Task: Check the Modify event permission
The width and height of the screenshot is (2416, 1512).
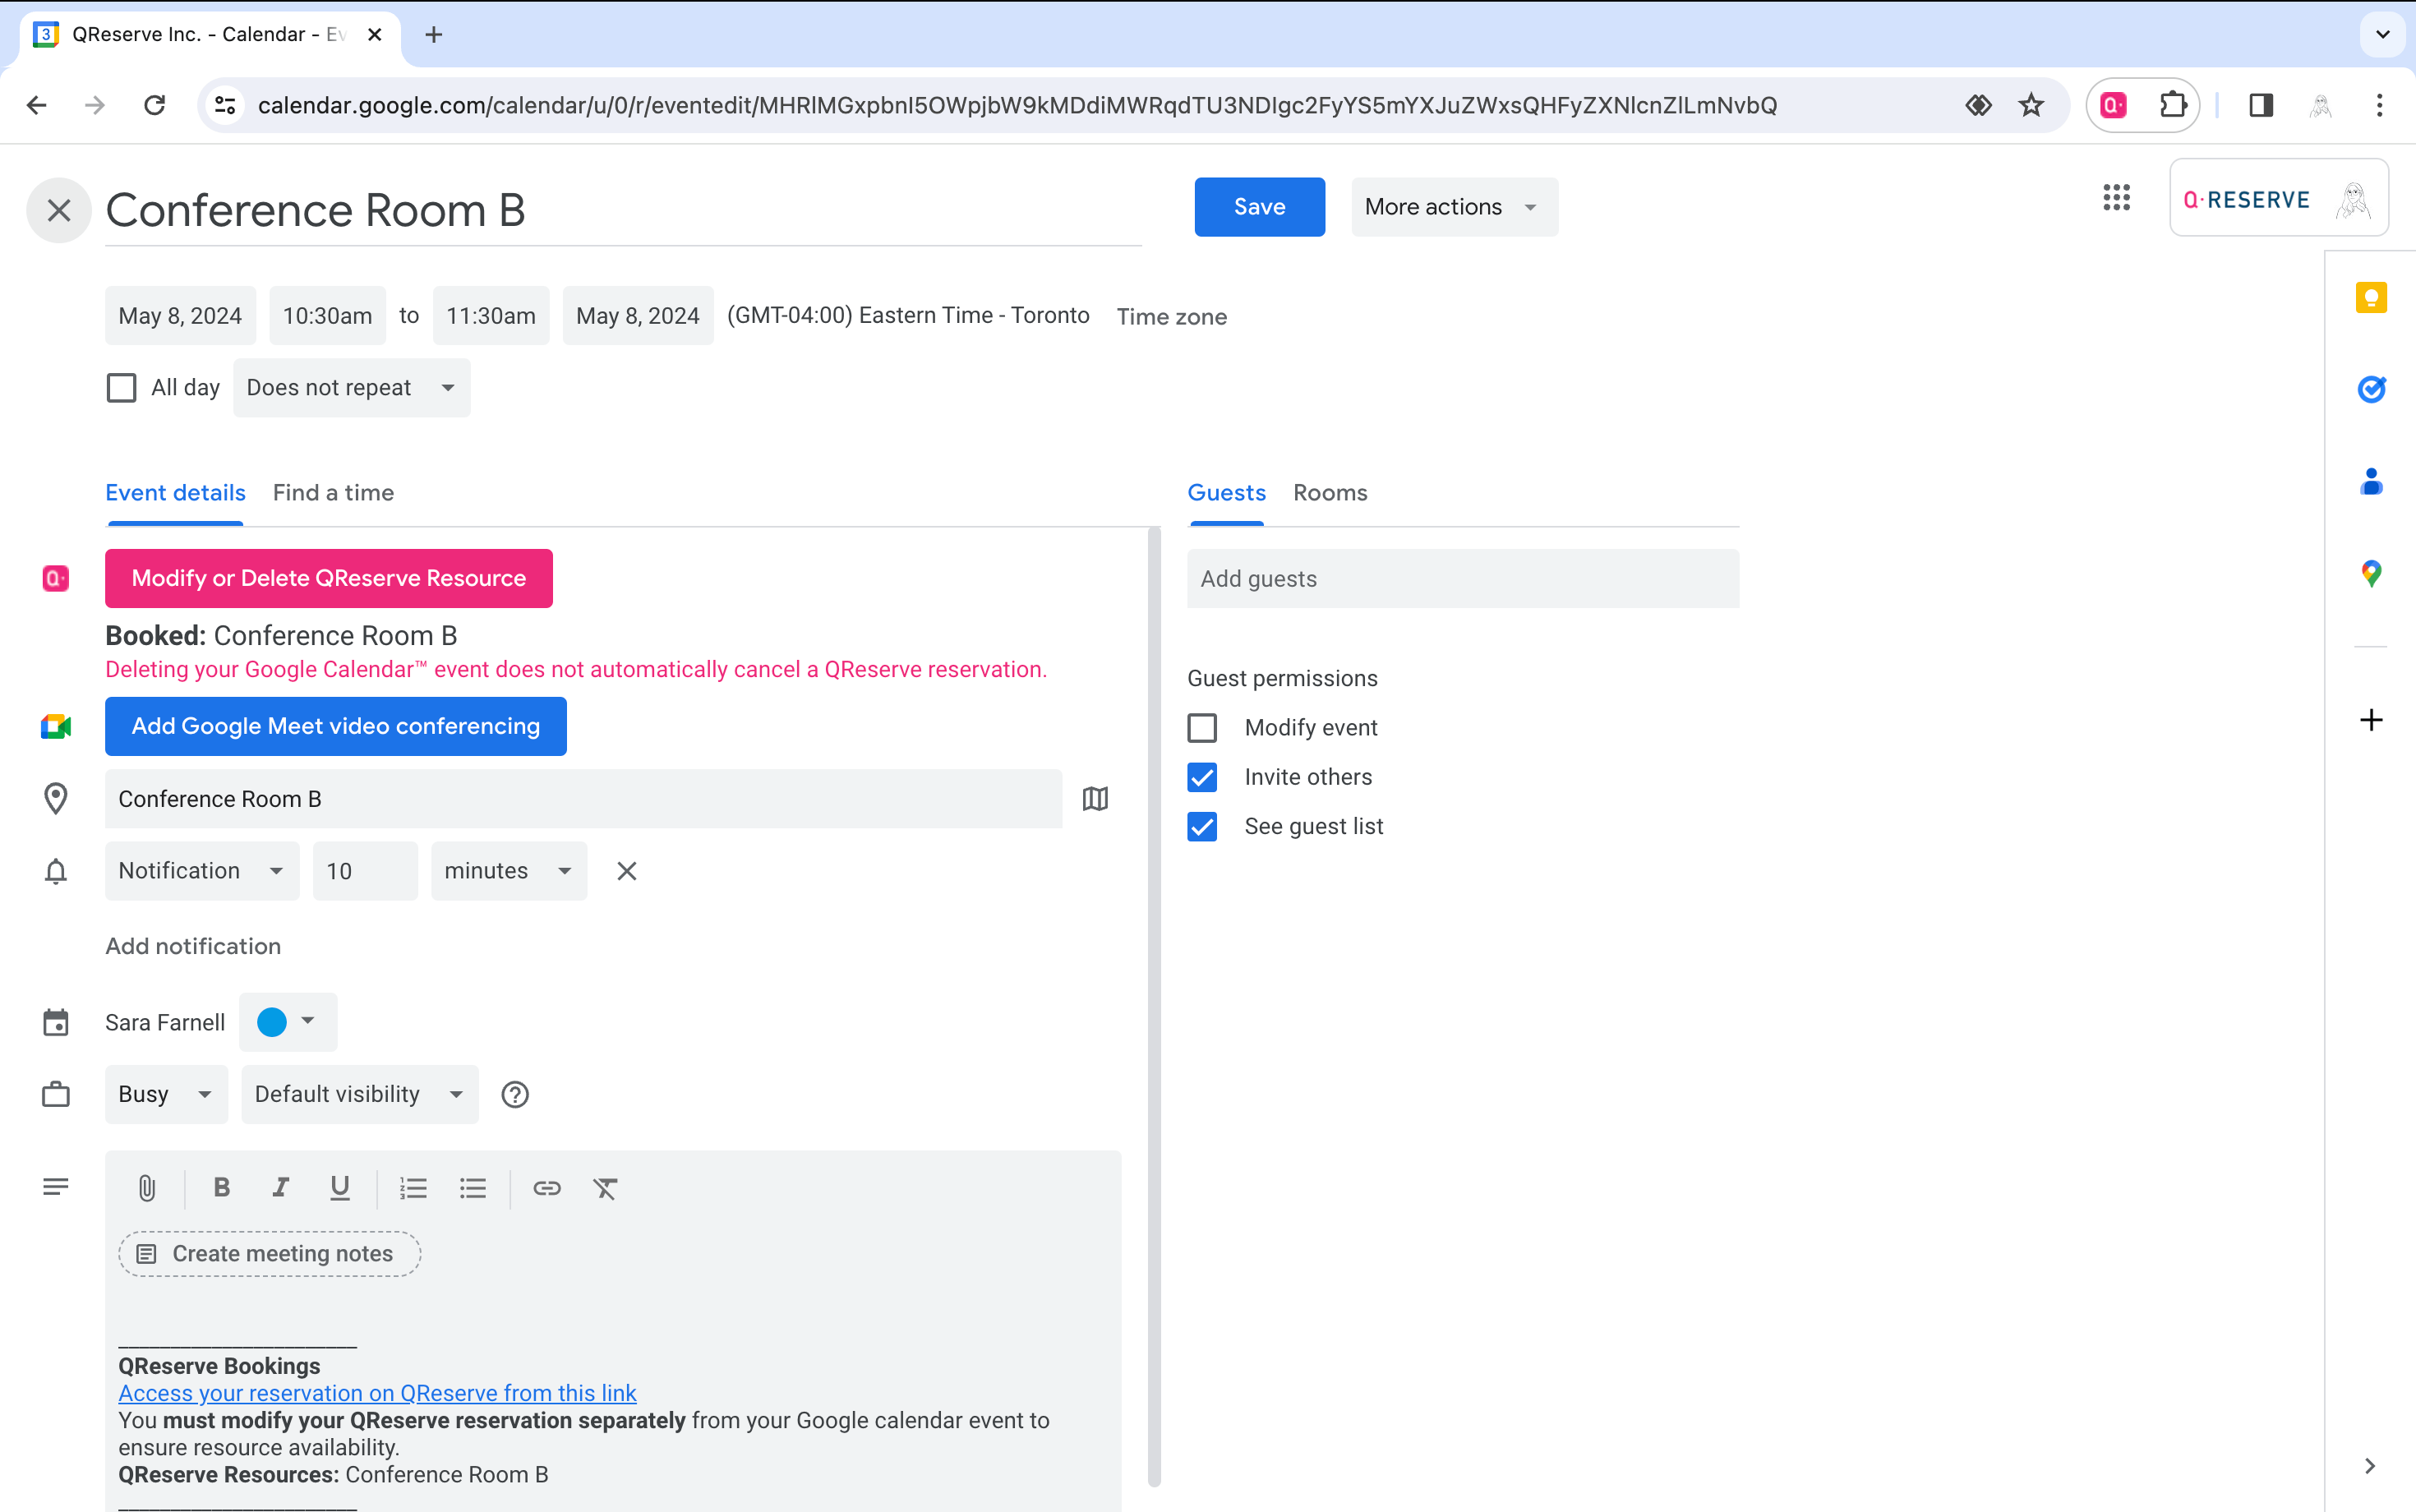Action: [1202, 728]
